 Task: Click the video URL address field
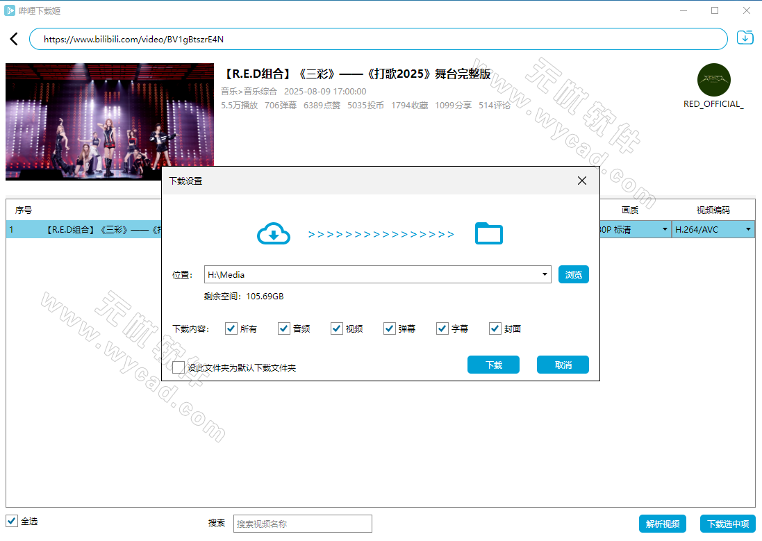pos(375,40)
